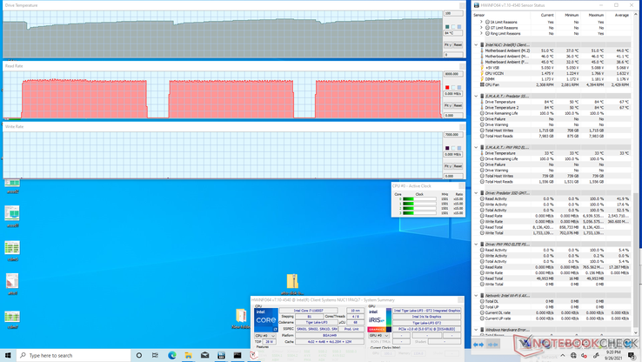Collapse the Drive: Predator SSD group
Image resolution: width=642 pixels, height=362 pixels.
coord(476,193)
